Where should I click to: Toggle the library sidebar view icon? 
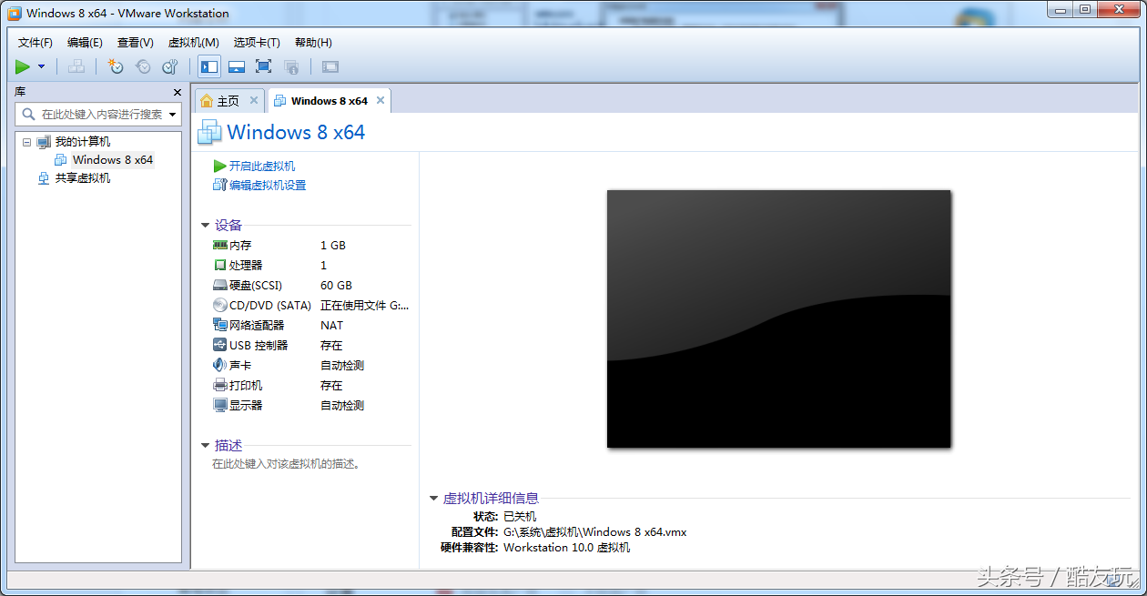(x=209, y=66)
